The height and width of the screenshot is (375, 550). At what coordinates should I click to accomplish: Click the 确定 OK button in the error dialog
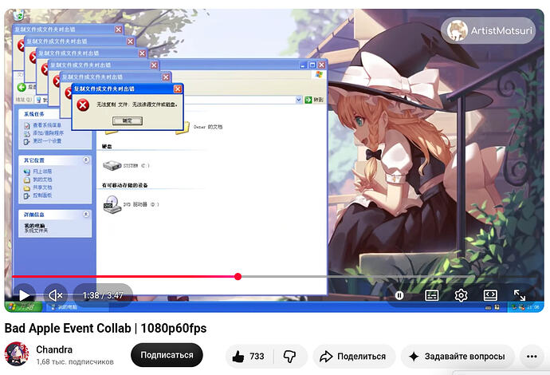(128, 120)
